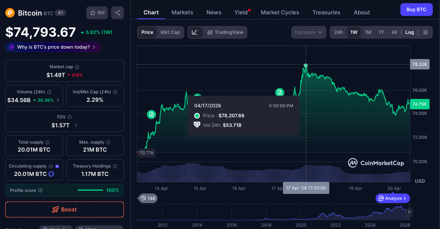Click the #1 rank badge
This screenshot has height=229, width=440.
pos(60,13)
